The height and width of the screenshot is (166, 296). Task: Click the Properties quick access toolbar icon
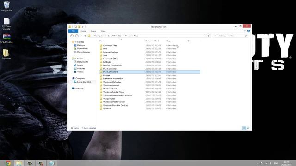(75, 27)
